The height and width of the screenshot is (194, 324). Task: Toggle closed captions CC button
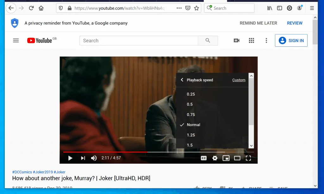[x=204, y=158]
